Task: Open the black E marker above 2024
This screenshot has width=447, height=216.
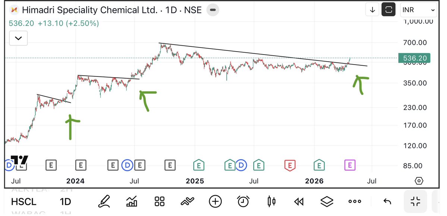Action: point(81,165)
